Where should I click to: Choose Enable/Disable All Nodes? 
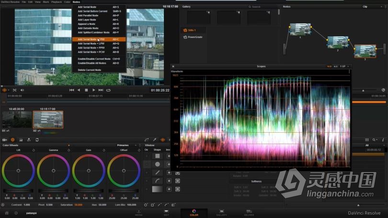coord(99,63)
